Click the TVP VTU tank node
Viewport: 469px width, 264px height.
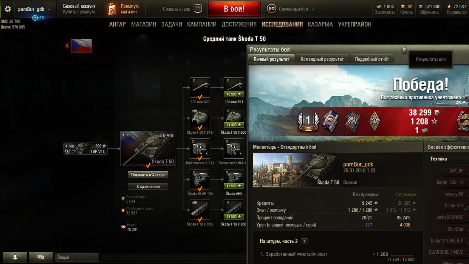(85, 149)
